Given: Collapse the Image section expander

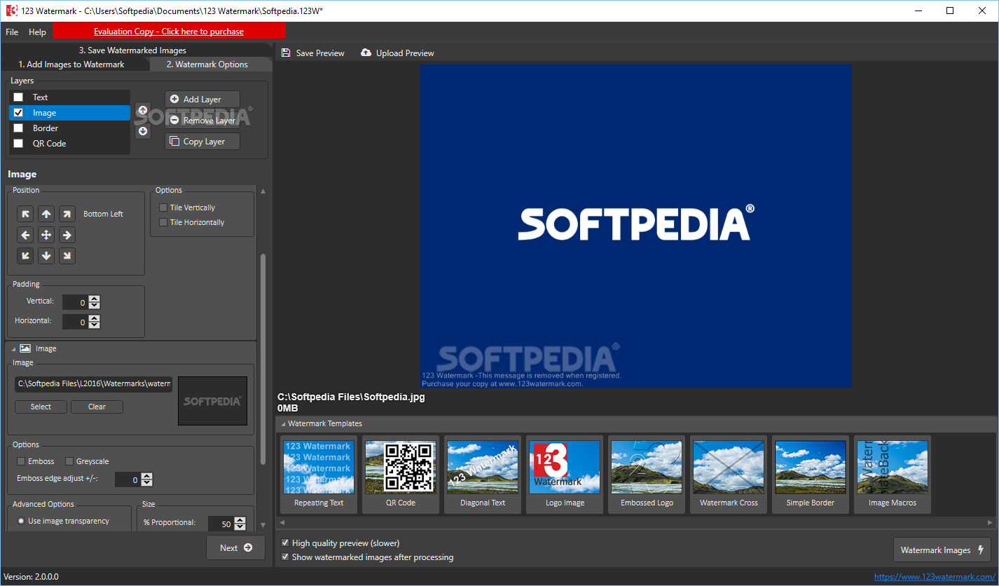Looking at the screenshot, I should [14, 348].
